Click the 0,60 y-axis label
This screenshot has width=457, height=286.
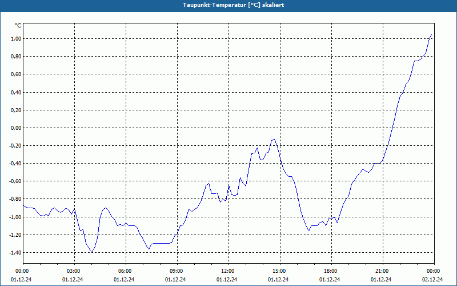17,74
